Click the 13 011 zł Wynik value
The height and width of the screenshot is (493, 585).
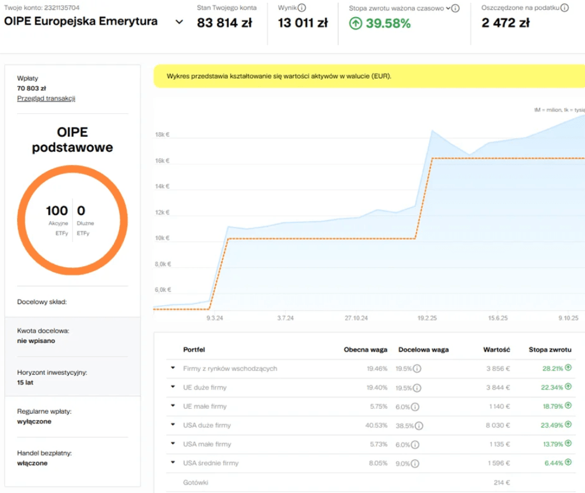[303, 23]
